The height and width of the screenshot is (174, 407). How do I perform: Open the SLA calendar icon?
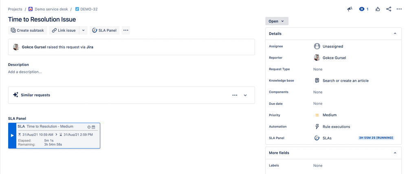[x=93, y=127]
